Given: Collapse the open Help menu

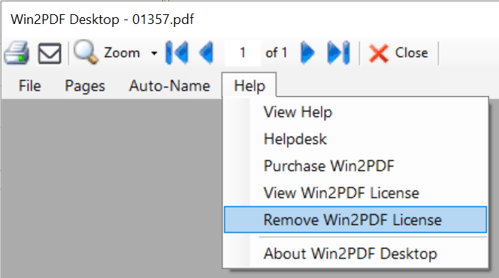Looking at the screenshot, I should point(249,85).
